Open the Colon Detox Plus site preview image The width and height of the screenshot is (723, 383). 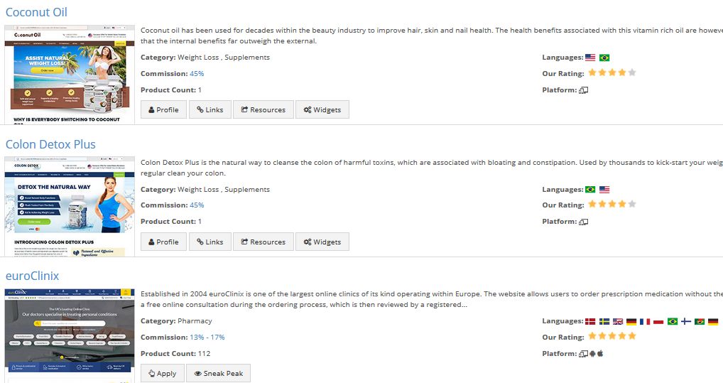(x=70, y=206)
